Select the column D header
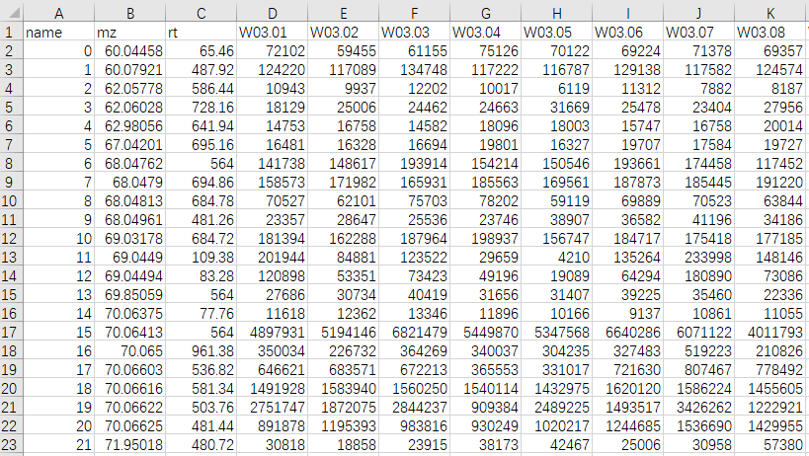The image size is (809, 456). (272, 13)
